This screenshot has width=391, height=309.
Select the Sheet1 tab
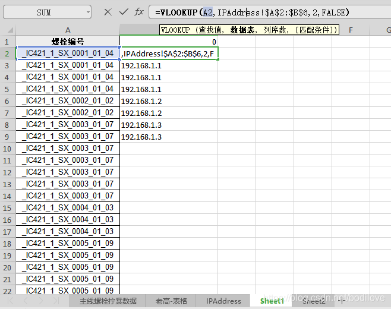(x=272, y=301)
